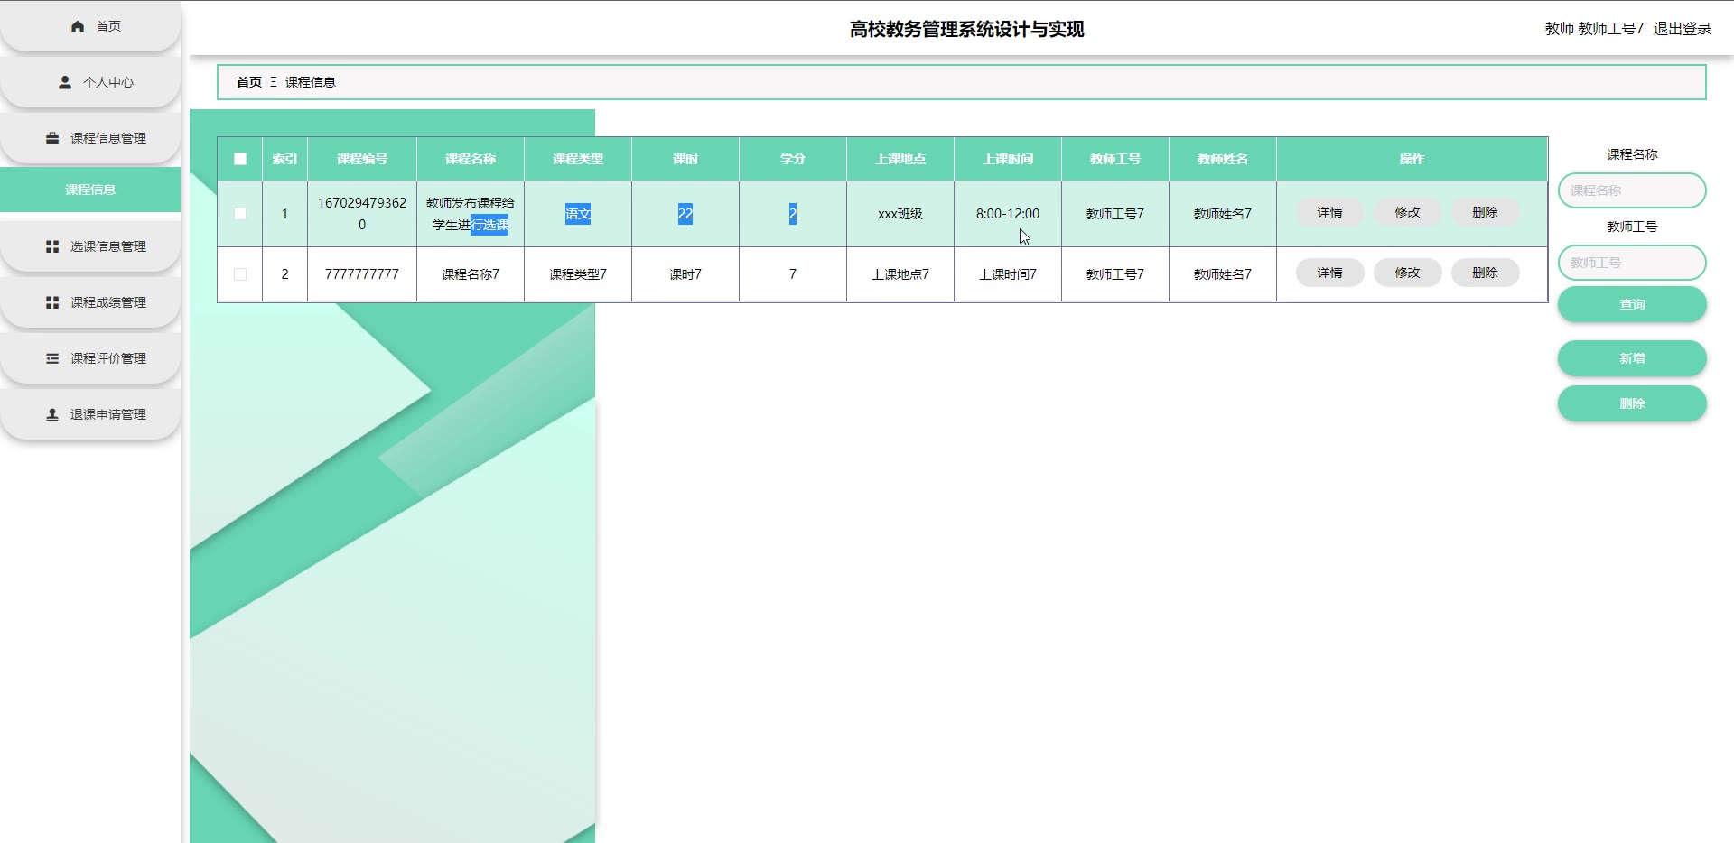Click 删除 for course 7777777777
Image resolution: width=1734 pixels, height=843 pixels.
click(x=1485, y=273)
